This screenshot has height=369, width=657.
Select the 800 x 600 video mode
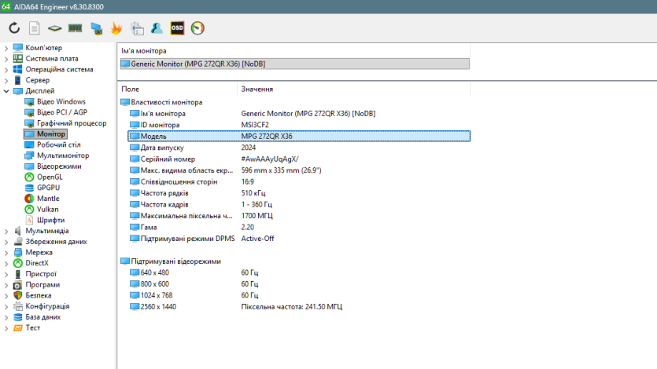(x=299, y=284)
